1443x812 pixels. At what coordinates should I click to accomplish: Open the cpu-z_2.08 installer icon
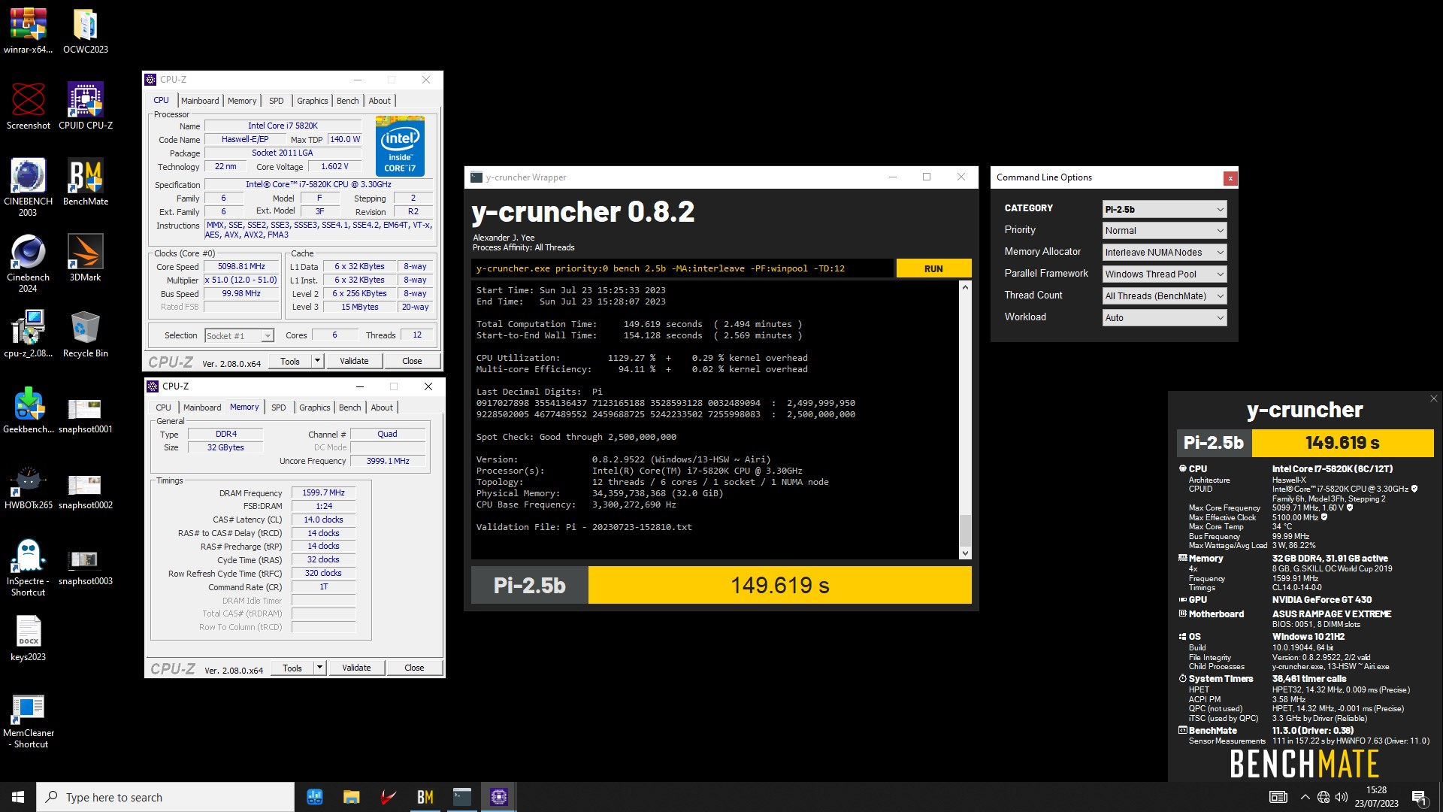tap(28, 335)
